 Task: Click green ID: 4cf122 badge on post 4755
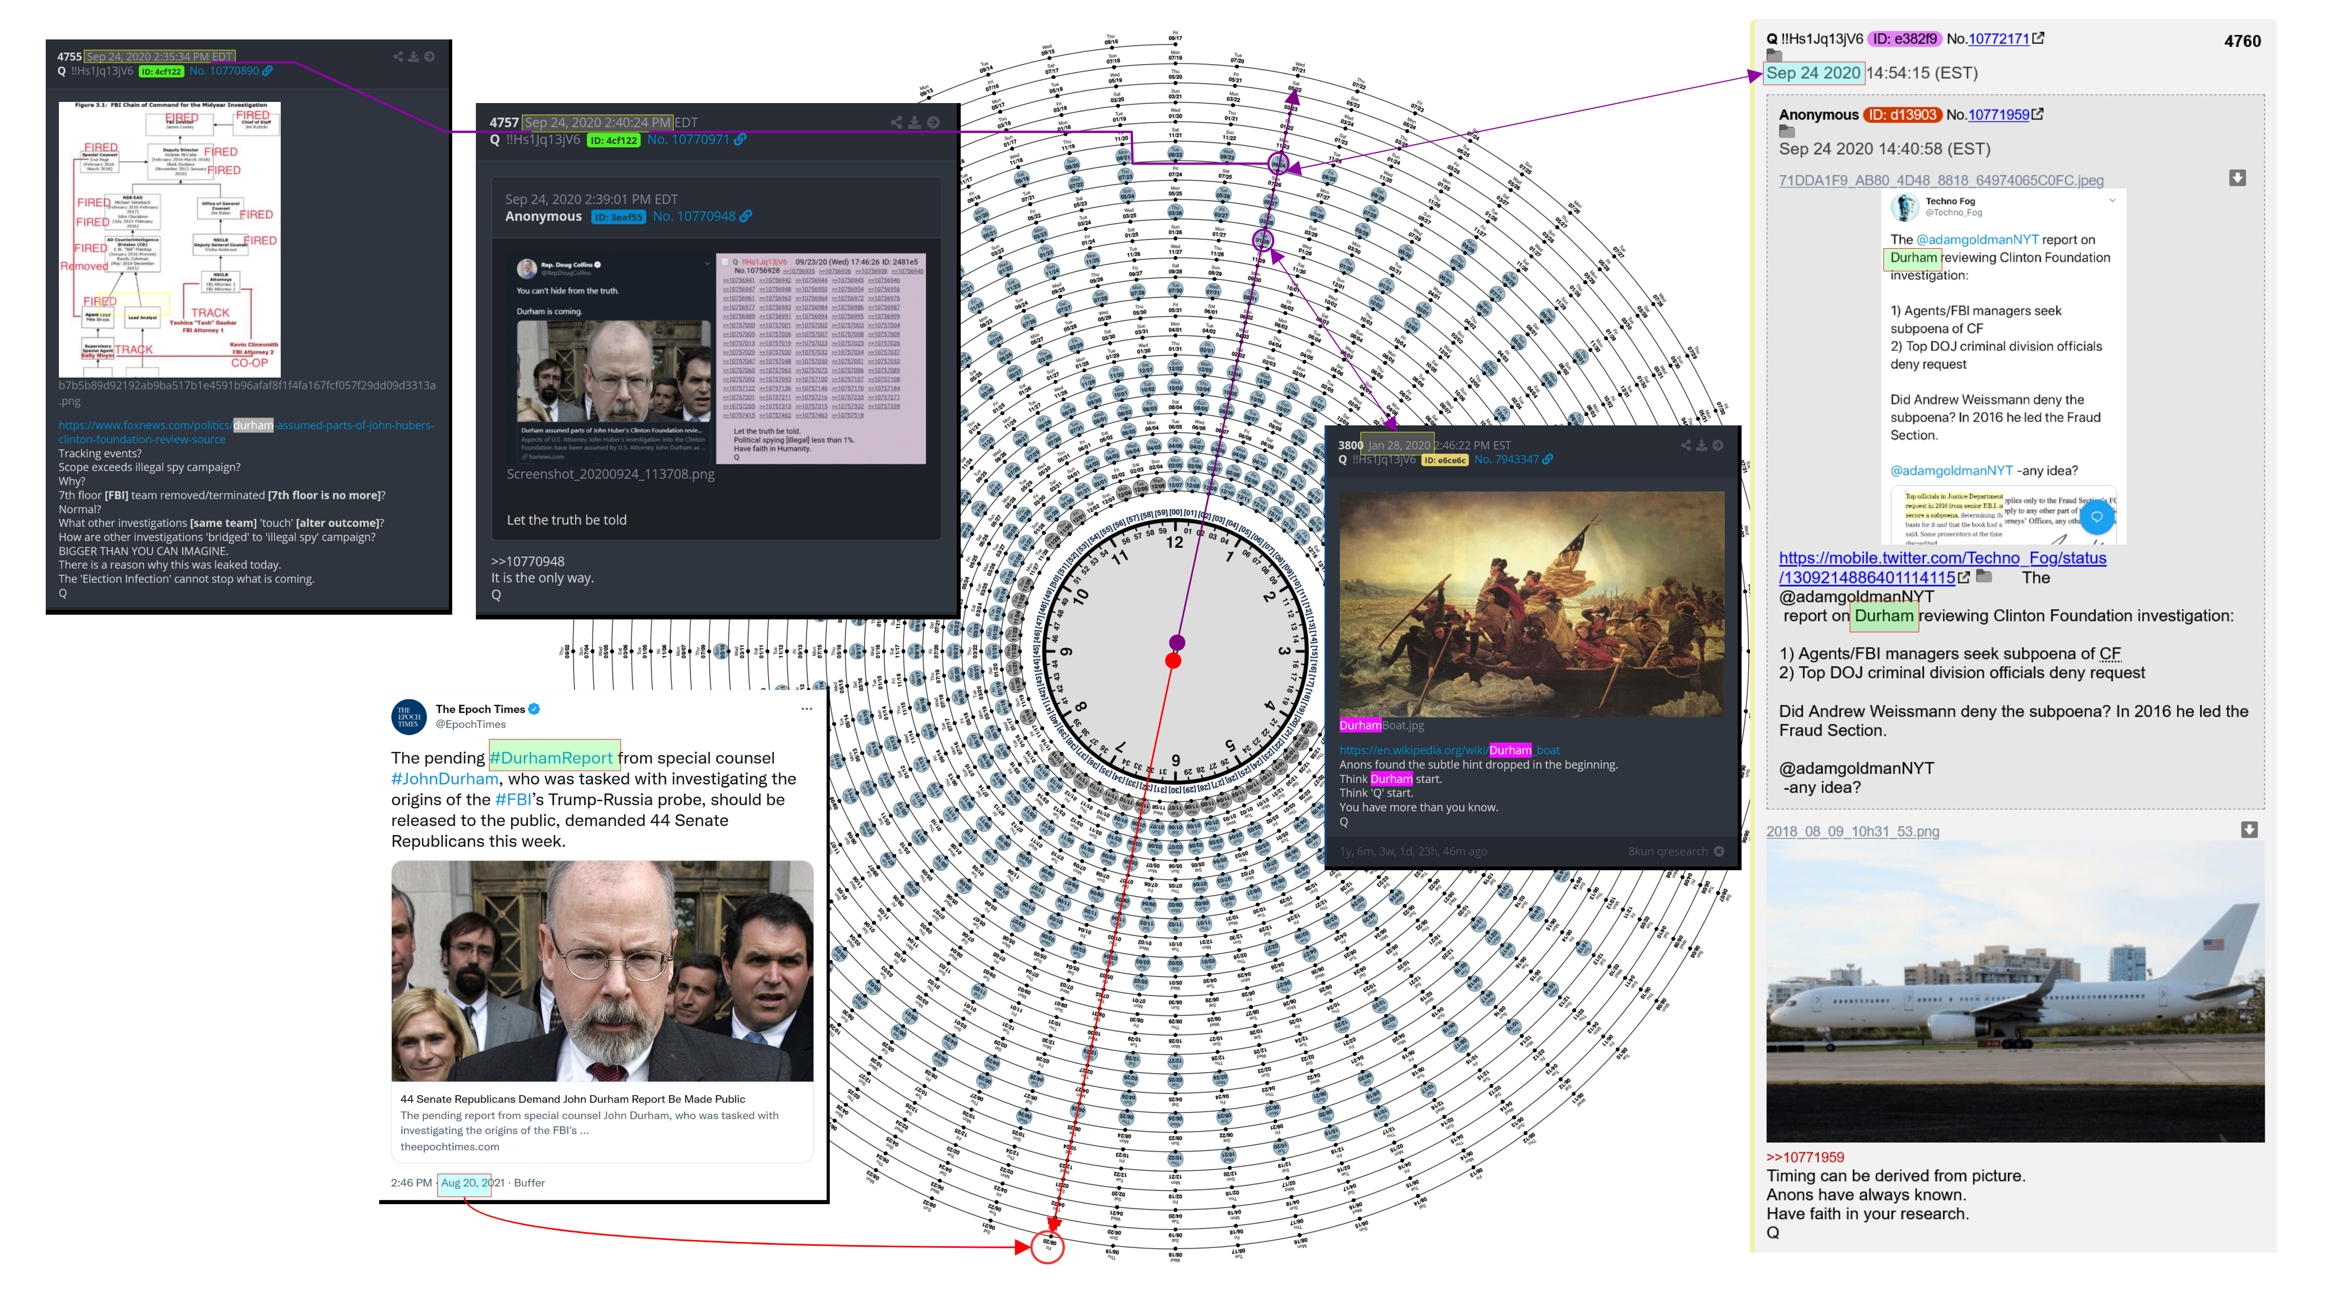pos(161,71)
